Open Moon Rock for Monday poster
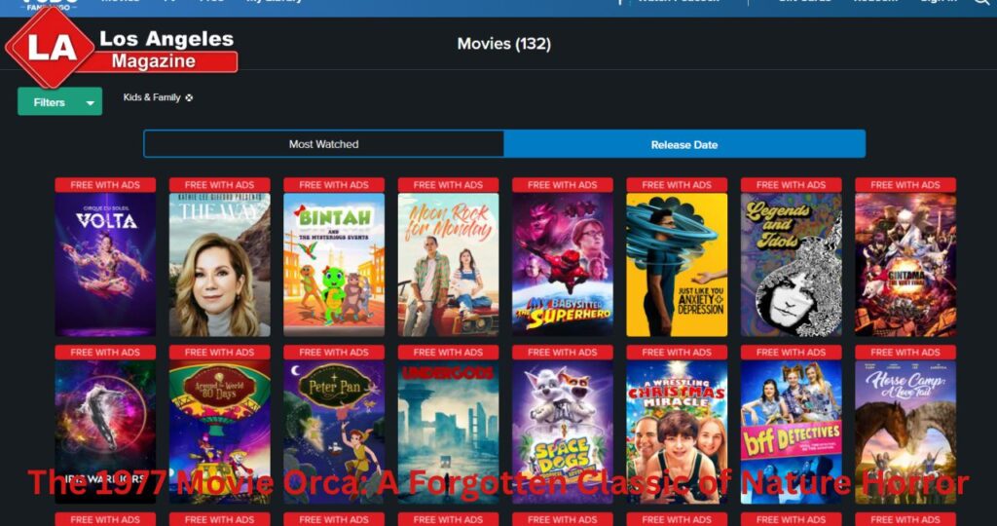 pyautogui.click(x=448, y=264)
